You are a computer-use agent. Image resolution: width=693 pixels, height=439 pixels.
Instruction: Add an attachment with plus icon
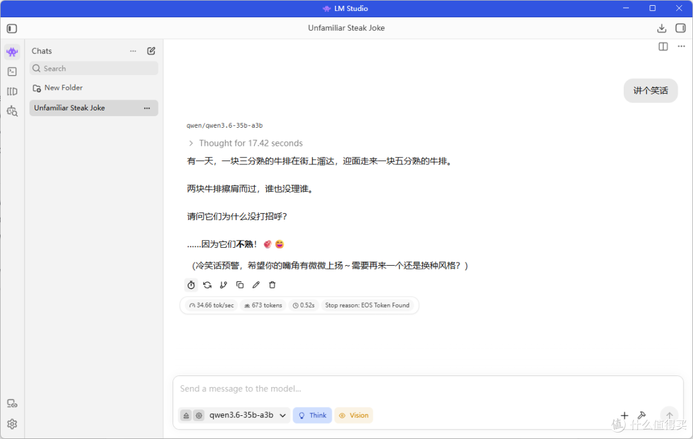click(624, 415)
